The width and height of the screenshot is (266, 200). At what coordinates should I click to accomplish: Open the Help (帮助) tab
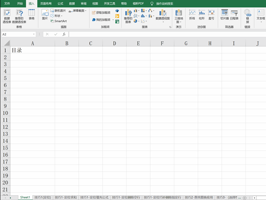(124, 3)
